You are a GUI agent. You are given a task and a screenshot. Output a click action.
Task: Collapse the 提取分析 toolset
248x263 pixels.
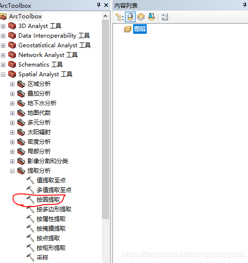12,171
